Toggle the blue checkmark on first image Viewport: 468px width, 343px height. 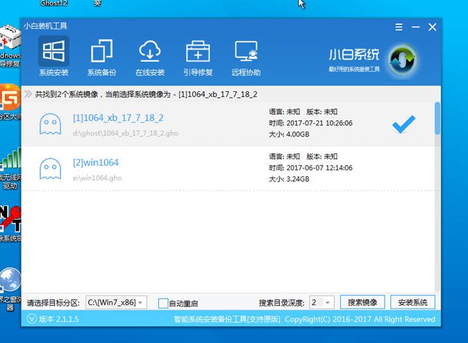tap(403, 124)
